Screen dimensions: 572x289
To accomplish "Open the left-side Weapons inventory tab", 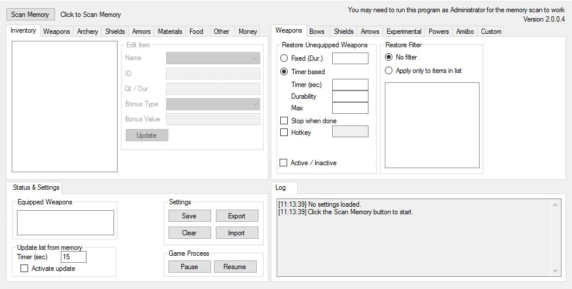I will pyautogui.click(x=56, y=32).
